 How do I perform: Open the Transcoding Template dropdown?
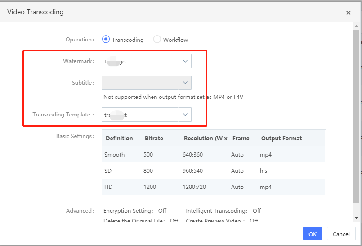146,115
